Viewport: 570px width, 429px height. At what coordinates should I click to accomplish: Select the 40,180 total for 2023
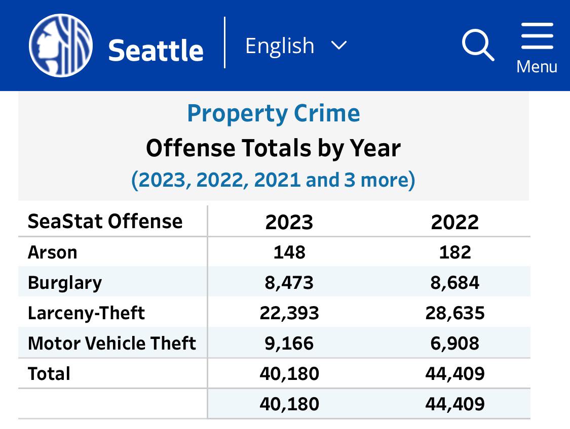pos(288,373)
